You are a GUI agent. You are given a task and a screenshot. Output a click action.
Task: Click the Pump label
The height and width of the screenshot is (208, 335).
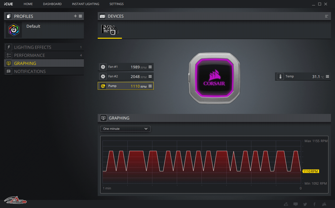coord(112,86)
